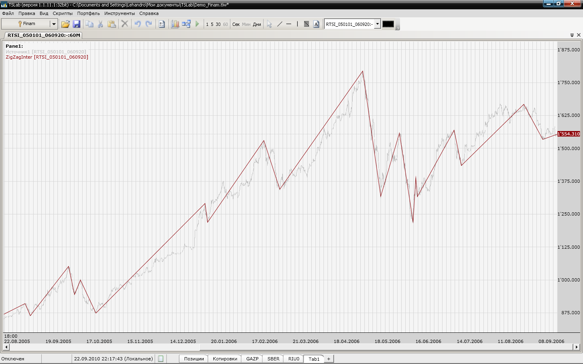Select the arrow cursor tool

(x=269, y=24)
